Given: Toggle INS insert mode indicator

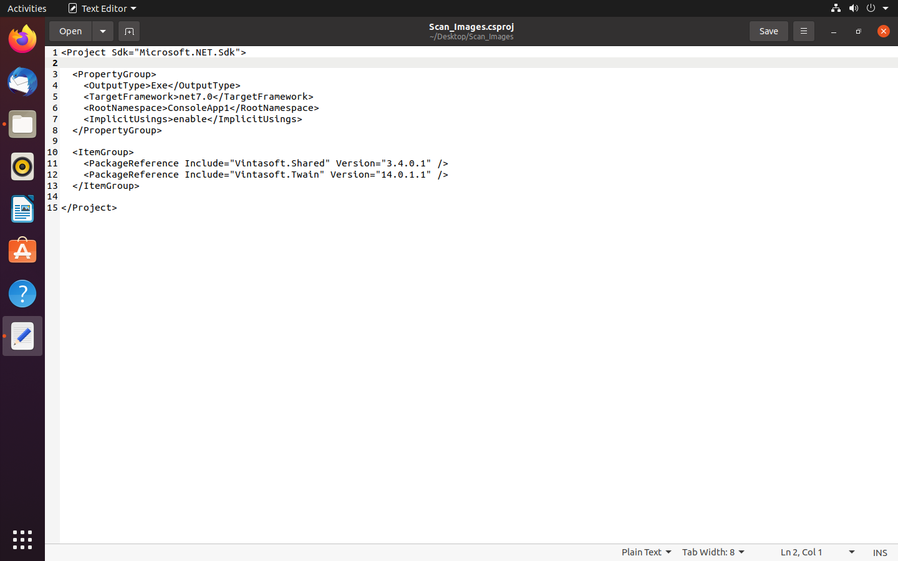Looking at the screenshot, I should coord(879,552).
